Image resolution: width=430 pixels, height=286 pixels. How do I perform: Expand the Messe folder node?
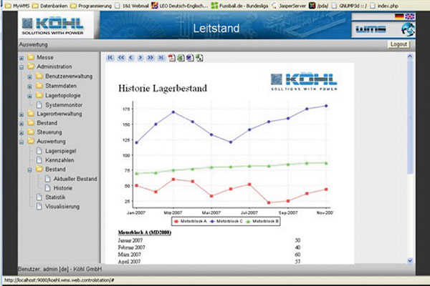coord(21,57)
